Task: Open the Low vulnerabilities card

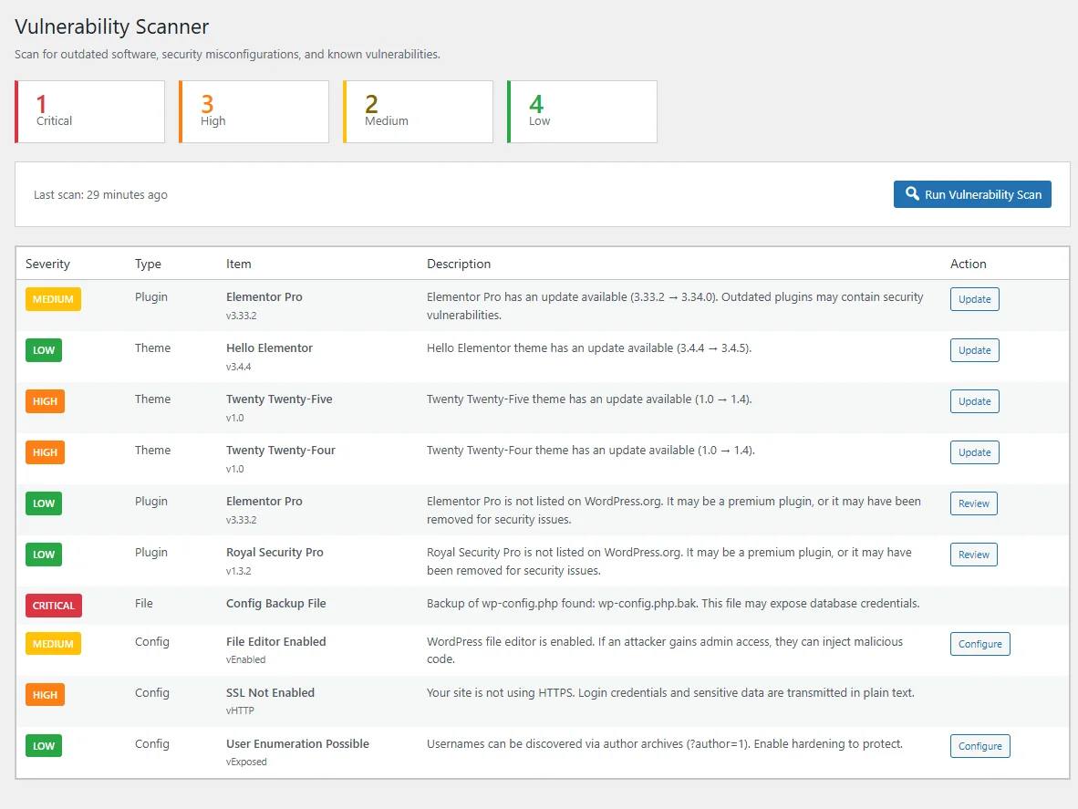Action: [582, 111]
